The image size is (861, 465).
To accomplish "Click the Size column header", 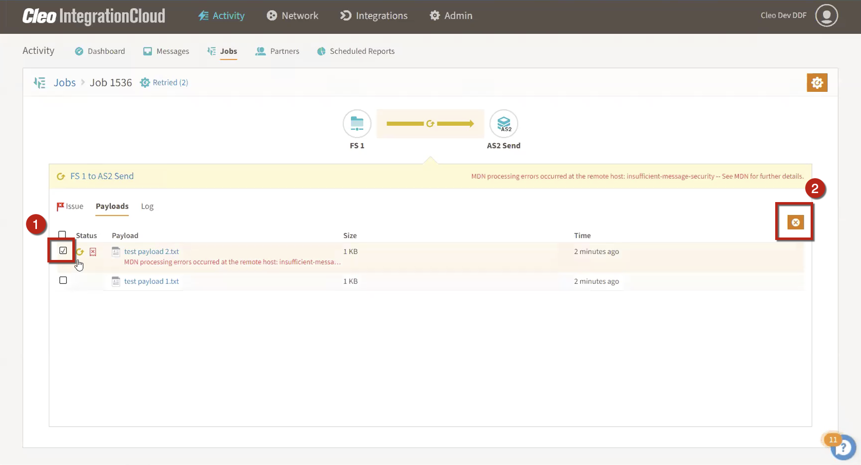I will [350, 235].
